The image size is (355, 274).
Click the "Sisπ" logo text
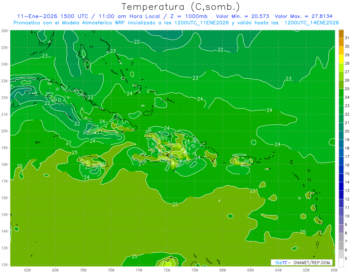tap(281, 262)
